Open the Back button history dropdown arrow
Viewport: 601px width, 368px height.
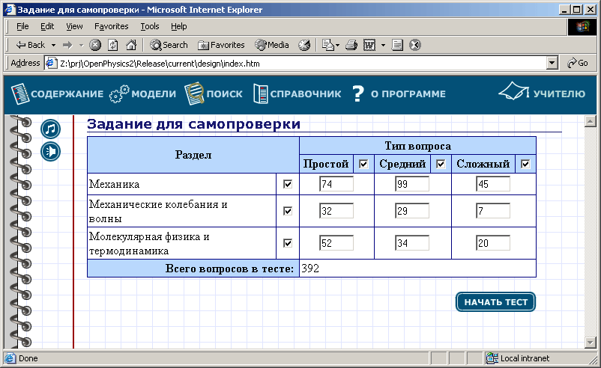pos(52,45)
